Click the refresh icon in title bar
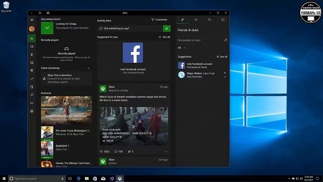Image resolution: width=323 pixels, height=182 pixels. (x=40, y=13)
